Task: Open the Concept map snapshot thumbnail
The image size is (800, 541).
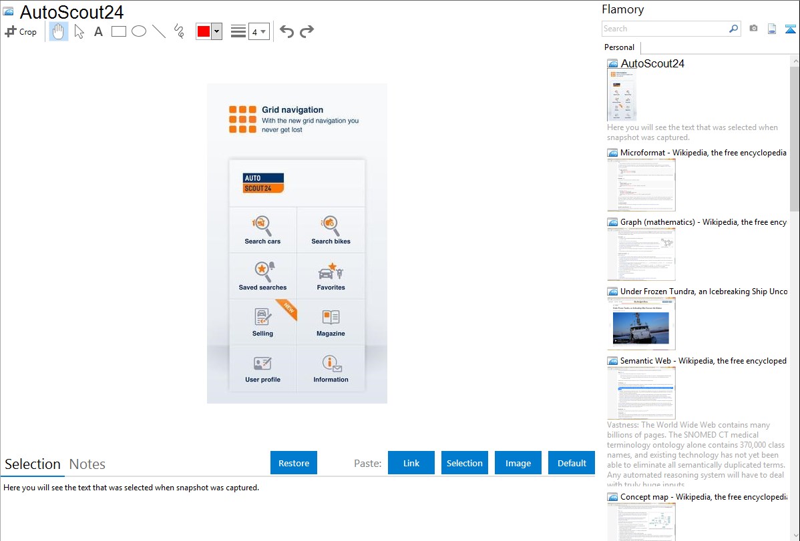Action: pyautogui.click(x=641, y=522)
